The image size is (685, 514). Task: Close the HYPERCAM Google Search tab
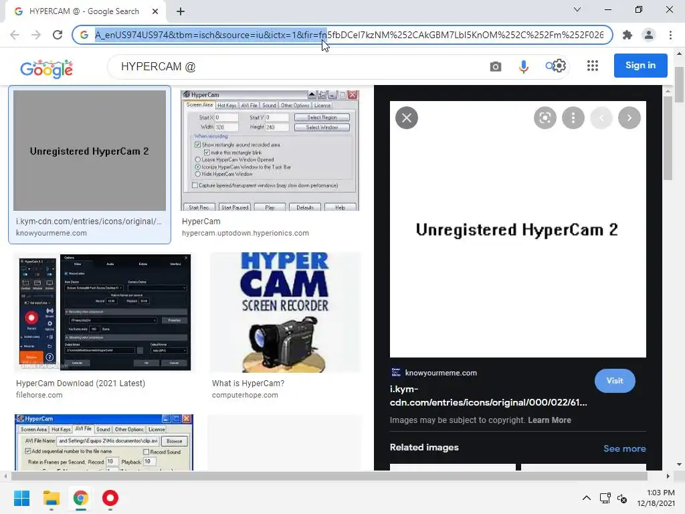pyautogui.click(x=155, y=11)
